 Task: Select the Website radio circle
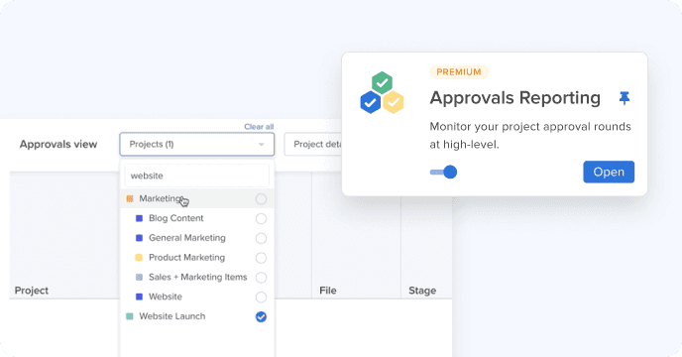(x=261, y=297)
